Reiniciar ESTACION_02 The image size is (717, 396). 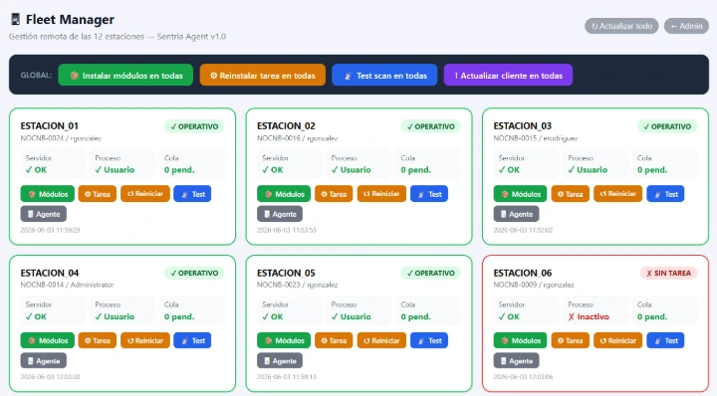coord(381,194)
